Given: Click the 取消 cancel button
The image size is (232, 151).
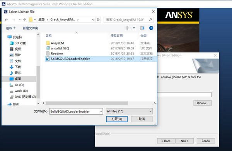Looking at the screenshot, I should 142,119.
